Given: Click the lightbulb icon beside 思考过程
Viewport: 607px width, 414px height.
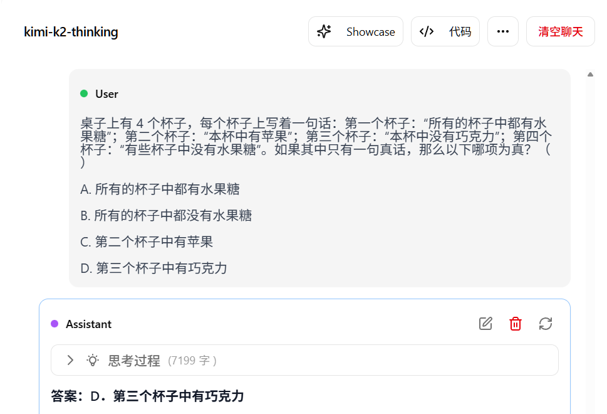Looking at the screenshot, I should point(93,360).
